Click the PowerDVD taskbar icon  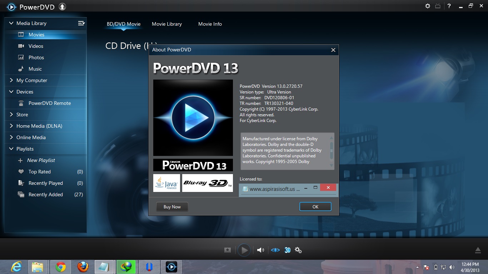[x=171, y=267]
